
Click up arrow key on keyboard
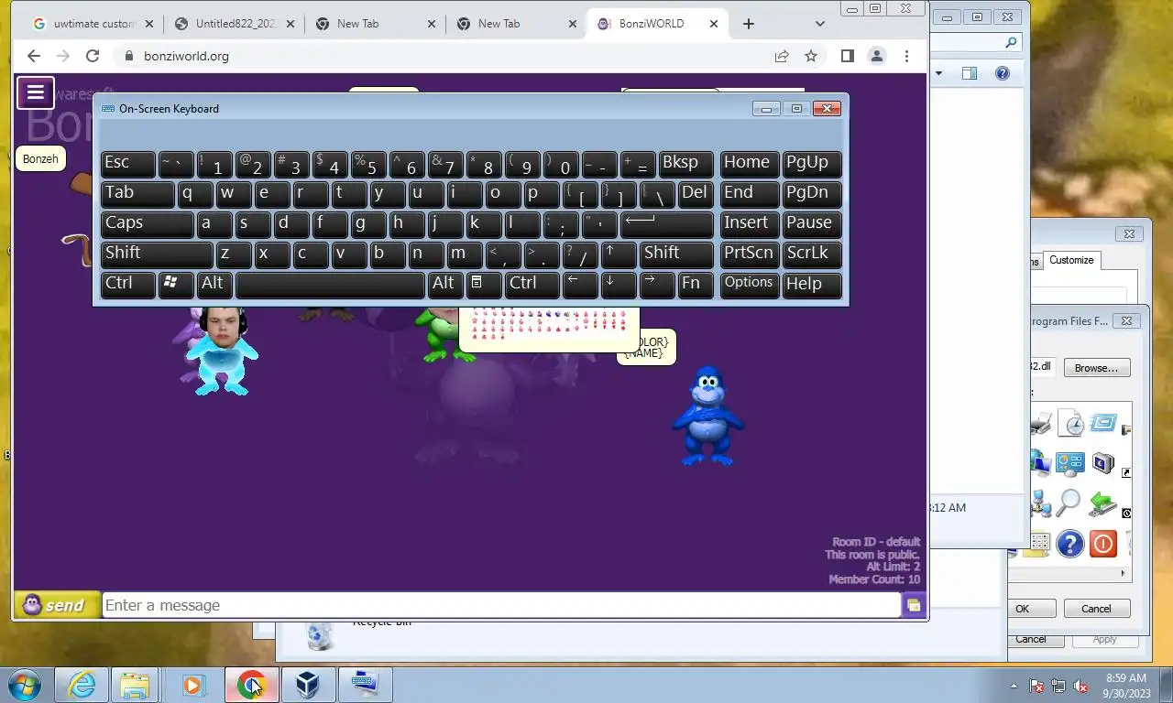pos(619,254)
